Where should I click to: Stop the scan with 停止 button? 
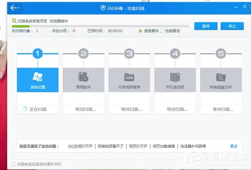point(232,26)
